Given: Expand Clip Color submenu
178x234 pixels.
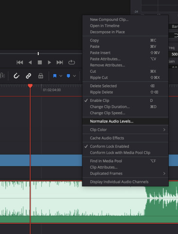Looking at the screenshot, I should (125, 130).
